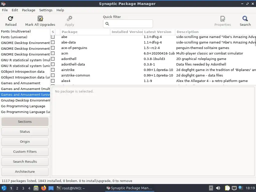The height and width of the screenshot is (192, 256).
Task: Click the blue desktop icon in taskbar
Action: tap(51, 188)
